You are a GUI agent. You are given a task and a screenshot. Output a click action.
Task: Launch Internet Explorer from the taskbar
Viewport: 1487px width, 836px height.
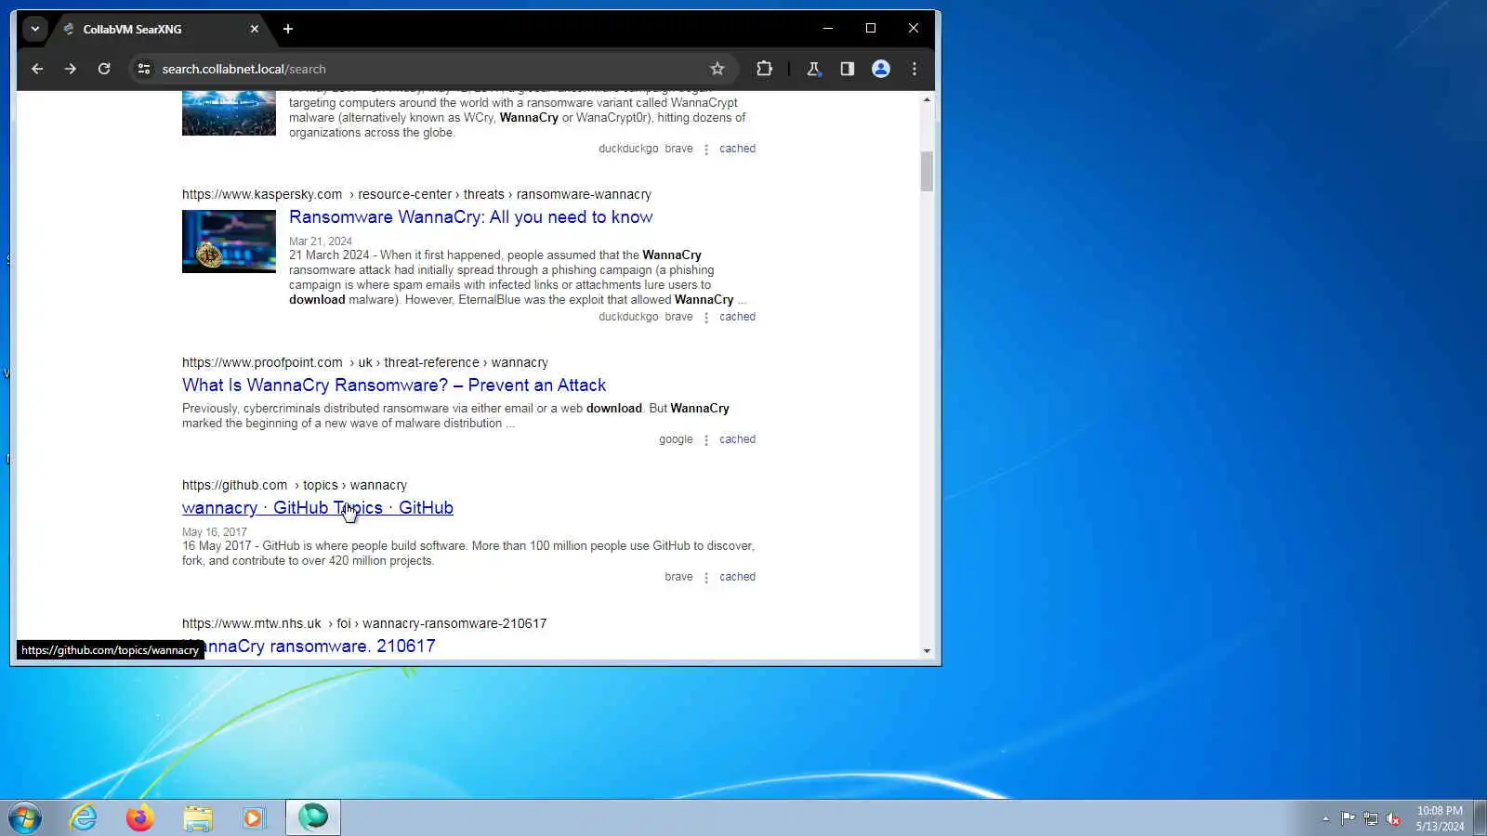click(84, 818)
